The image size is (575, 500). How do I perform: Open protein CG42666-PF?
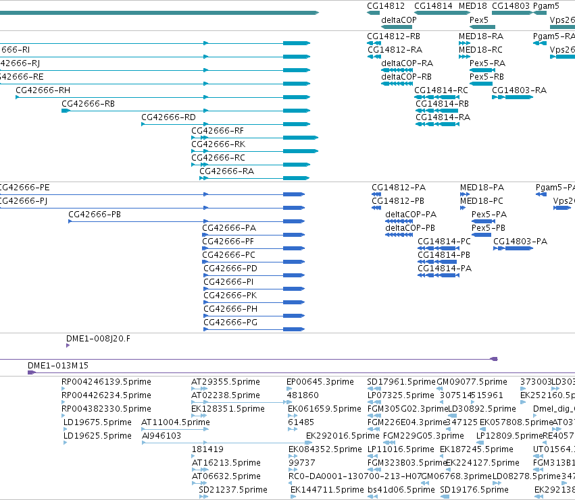tap(228, 242)
